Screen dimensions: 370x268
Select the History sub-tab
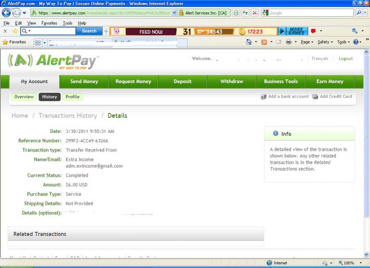point(50,97)
